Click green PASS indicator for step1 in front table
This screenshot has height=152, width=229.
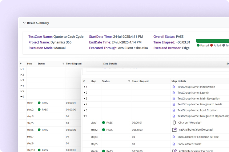click(x=104, y=123)
